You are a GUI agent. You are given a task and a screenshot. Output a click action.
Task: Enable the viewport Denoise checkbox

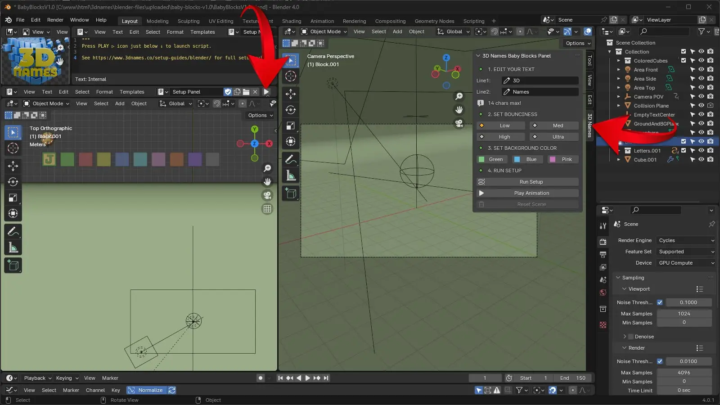(x=631, y=337)
